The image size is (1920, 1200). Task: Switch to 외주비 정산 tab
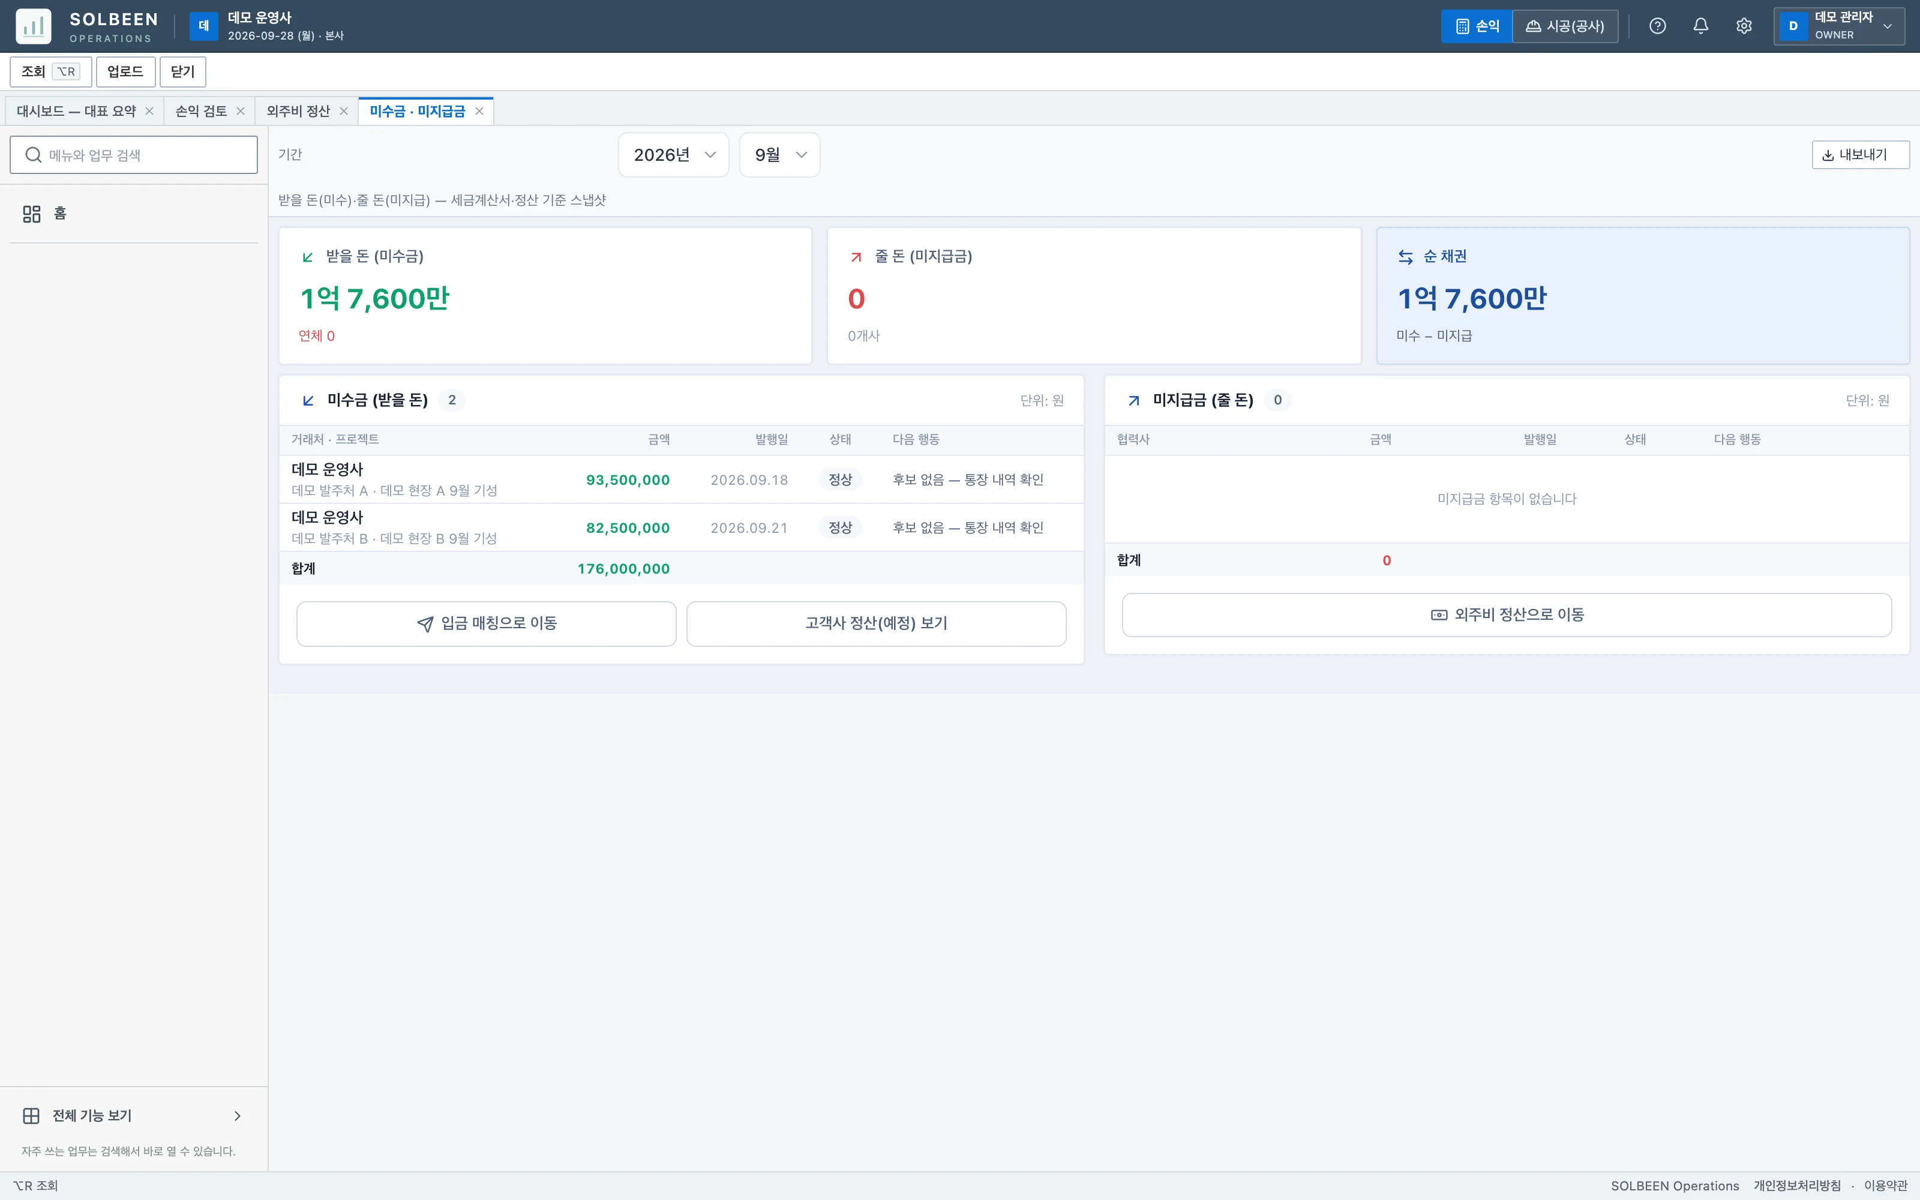(x=298, y=111)
